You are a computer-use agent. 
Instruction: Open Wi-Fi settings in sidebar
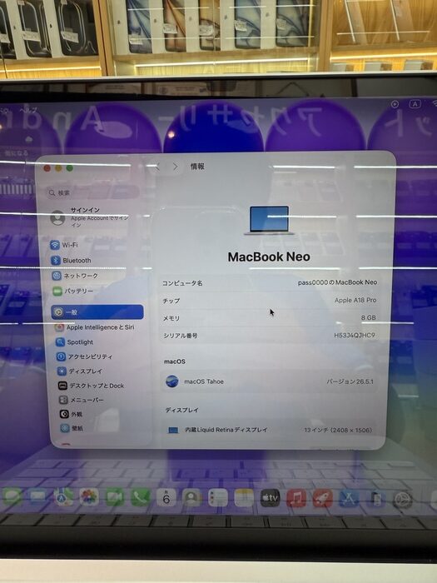click(x=64, y=245)
